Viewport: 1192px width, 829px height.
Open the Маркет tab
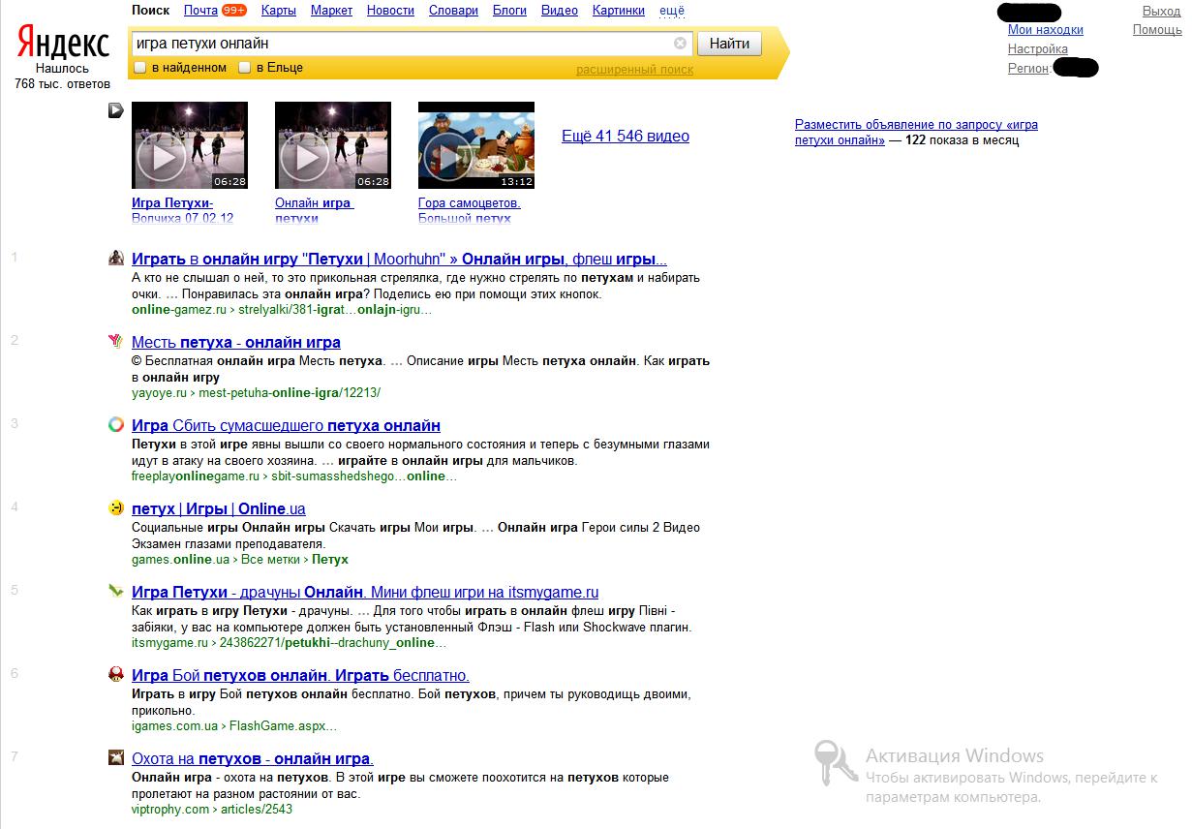click(331, 11)
